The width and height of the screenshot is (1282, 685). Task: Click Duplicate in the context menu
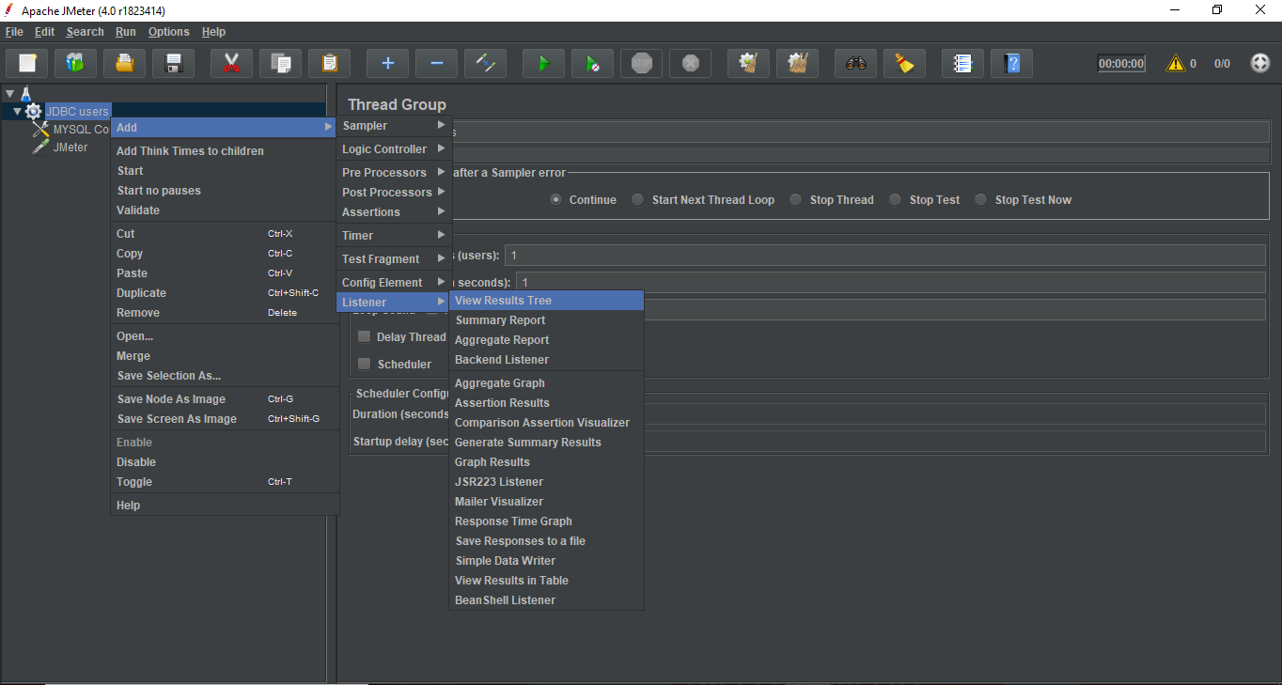(141, 293)
